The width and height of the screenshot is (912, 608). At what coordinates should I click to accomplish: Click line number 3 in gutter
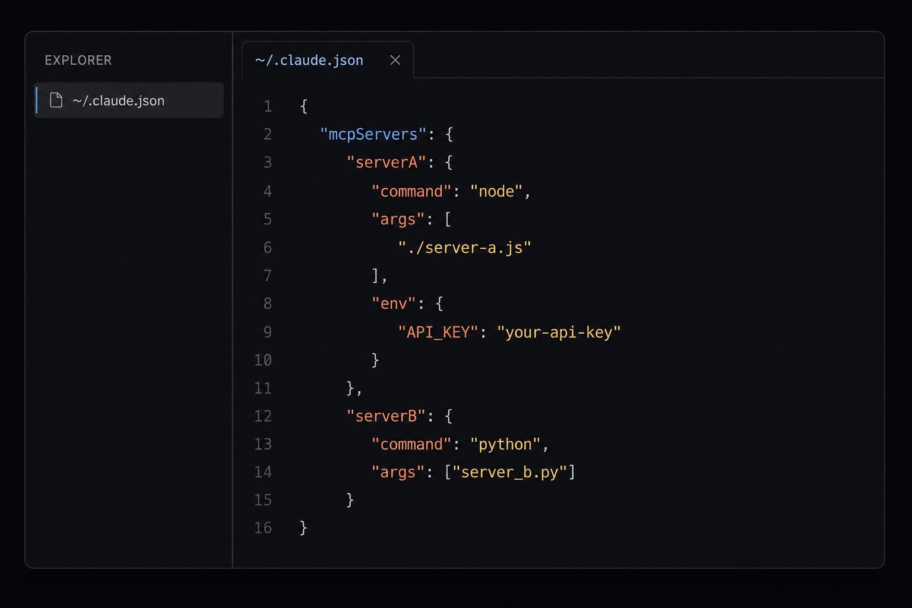268,162
